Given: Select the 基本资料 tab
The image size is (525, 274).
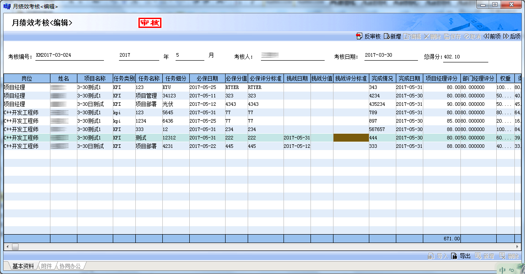Looking at the screenshot, I should point(23,266).
